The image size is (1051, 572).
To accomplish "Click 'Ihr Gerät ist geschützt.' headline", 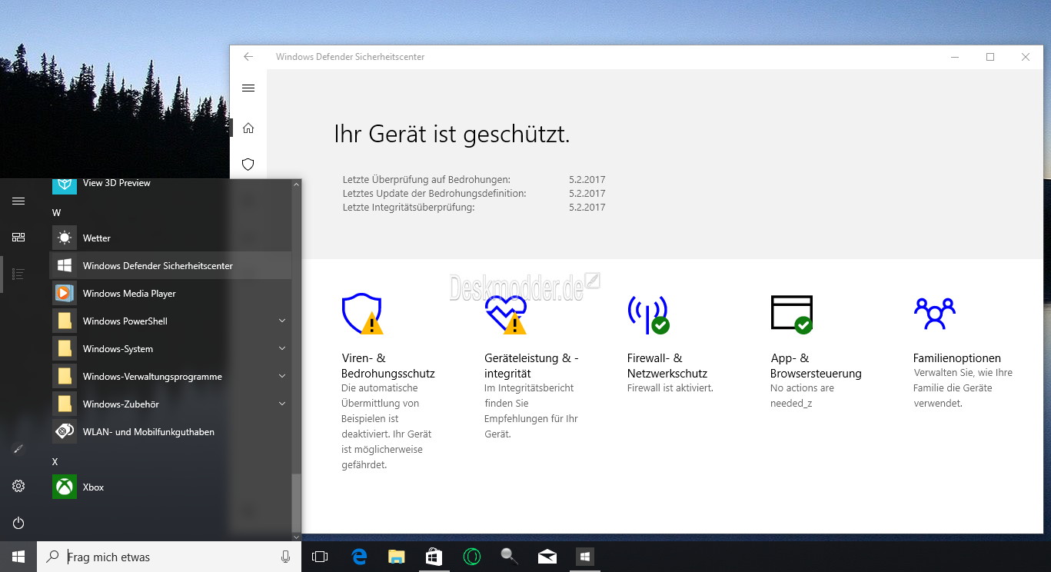I will click(x=452, y=135).
